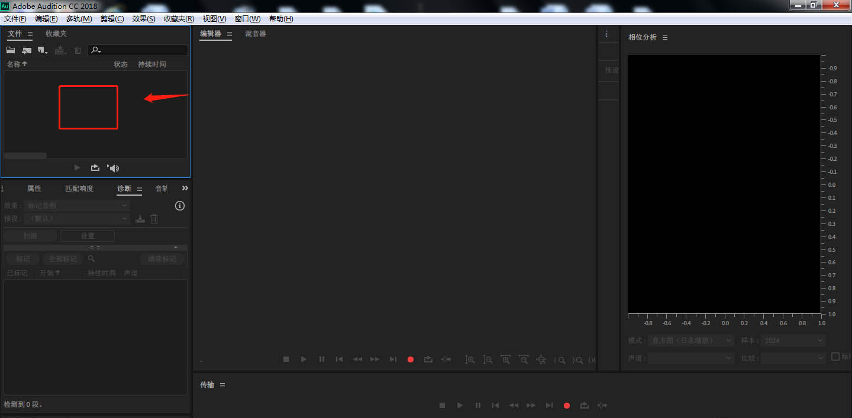Click the 持续时间 column header in Files panel
This screenshot has height=418, width=852.
pos(152,64)
